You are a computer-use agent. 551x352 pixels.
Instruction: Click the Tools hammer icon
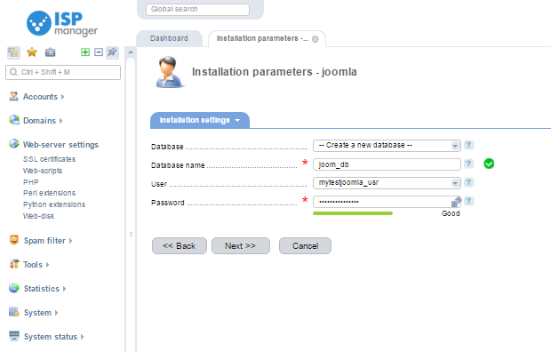point(14,264)
